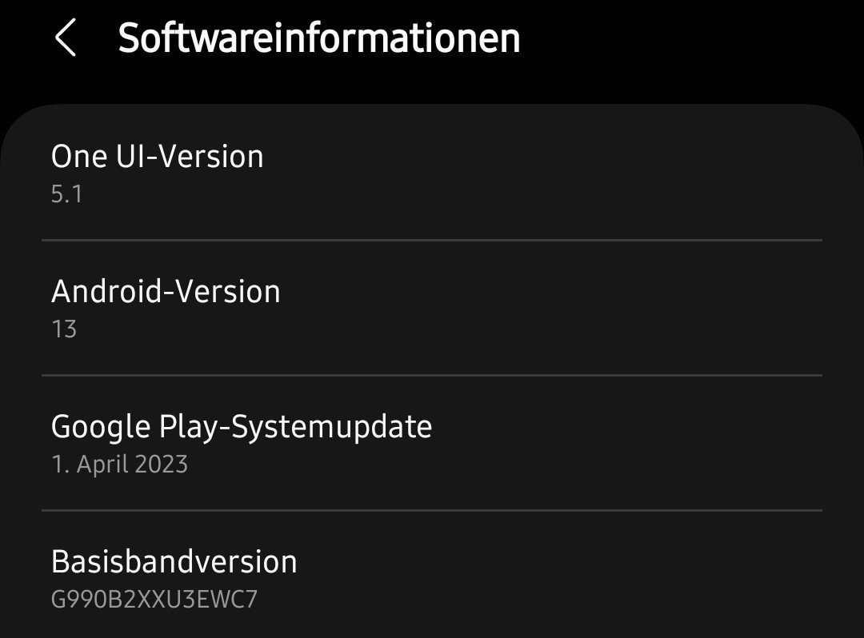
Task: Tap the G990B2XXU3EWC7 baseband value
Action: click(154, 600)
